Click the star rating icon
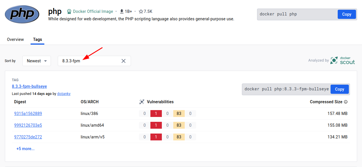Viewport: 362px width, 167px height. [141, 11]
